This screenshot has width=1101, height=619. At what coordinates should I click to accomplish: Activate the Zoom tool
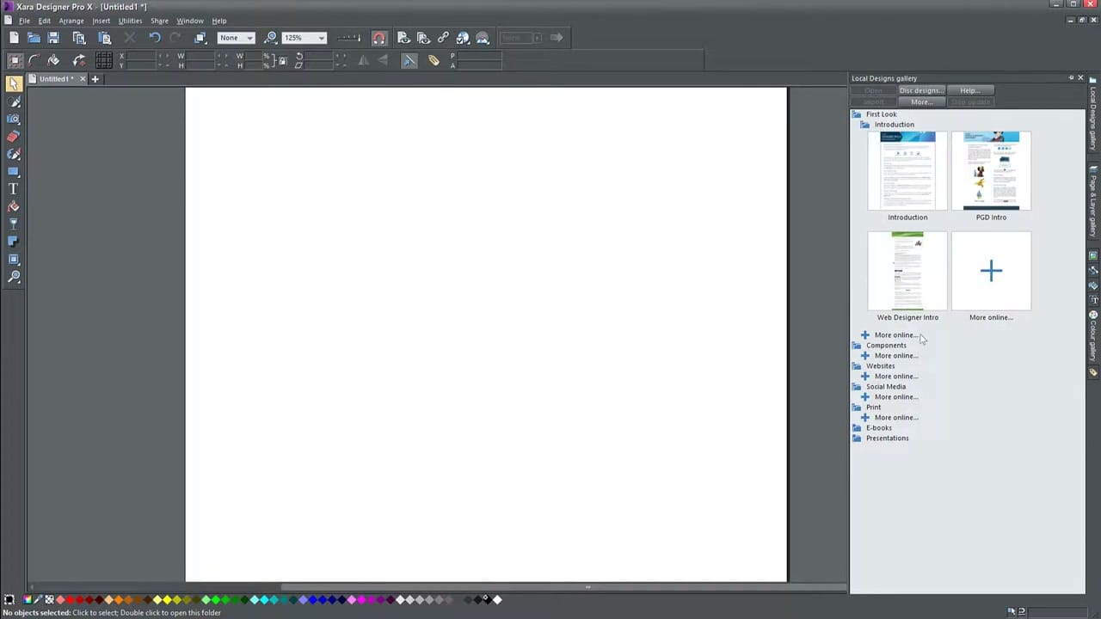click(x=14, y=277)
